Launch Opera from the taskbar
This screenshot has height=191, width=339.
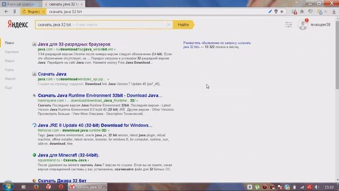click(61, 187)
